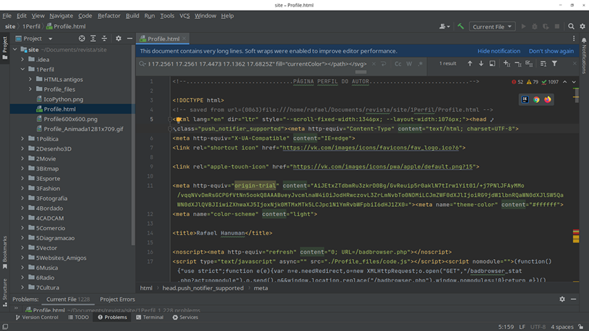Image resolution: width=589 pixels, height=331 pixels.
Task: Open Version Control tool window
Action: tap(37, 317)
